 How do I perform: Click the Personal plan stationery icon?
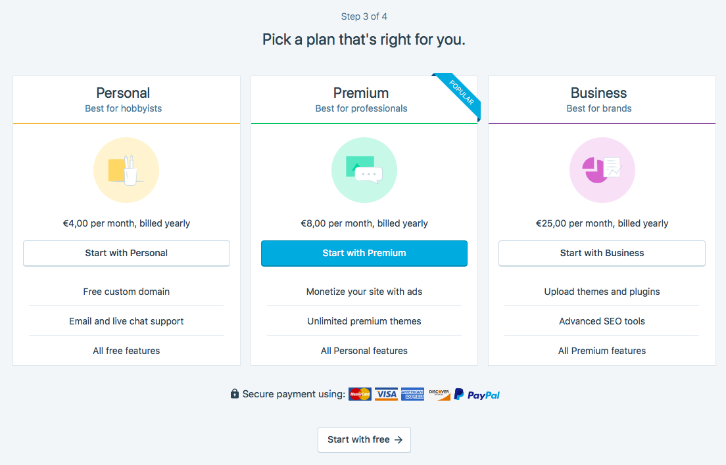[x=126, y=170]
